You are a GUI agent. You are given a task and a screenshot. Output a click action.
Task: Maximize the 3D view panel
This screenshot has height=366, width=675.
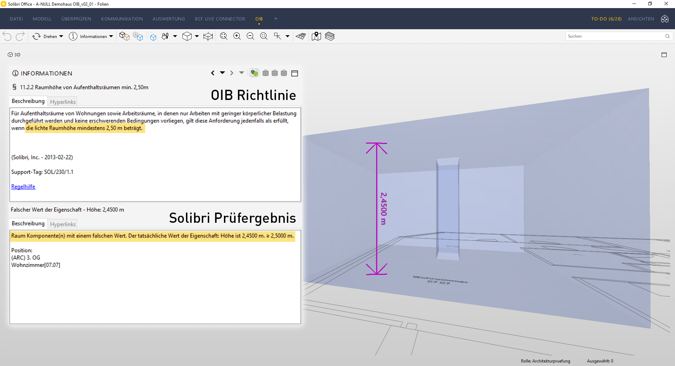pyautogui.click(x=664, y=55)
